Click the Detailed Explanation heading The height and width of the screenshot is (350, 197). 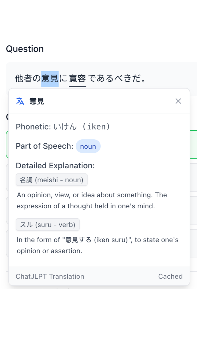point(55,165)
